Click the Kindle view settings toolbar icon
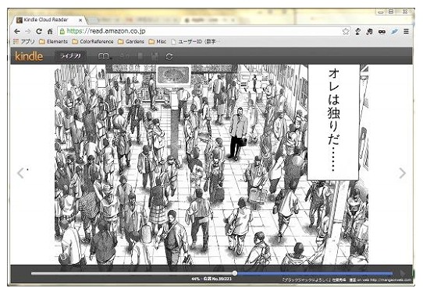Image resolution: width=423 pixels, height=295 pixels. [x=124, y=57]
